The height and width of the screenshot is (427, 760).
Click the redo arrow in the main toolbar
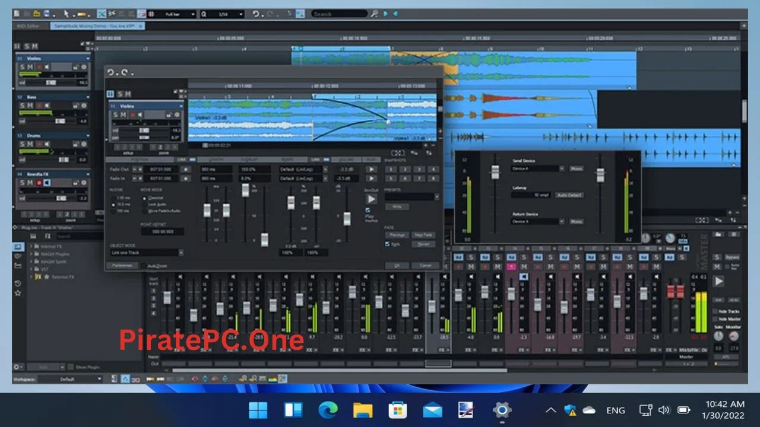270,14
